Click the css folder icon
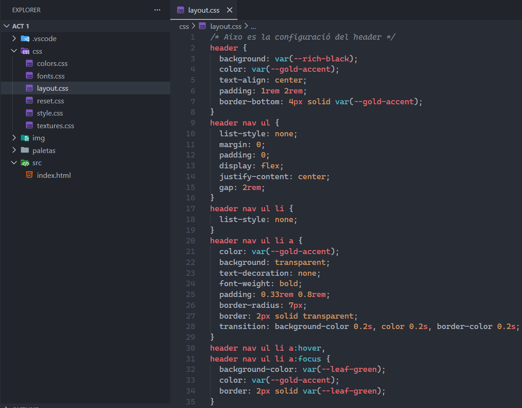The image size is (522, 408). point(25,51)
